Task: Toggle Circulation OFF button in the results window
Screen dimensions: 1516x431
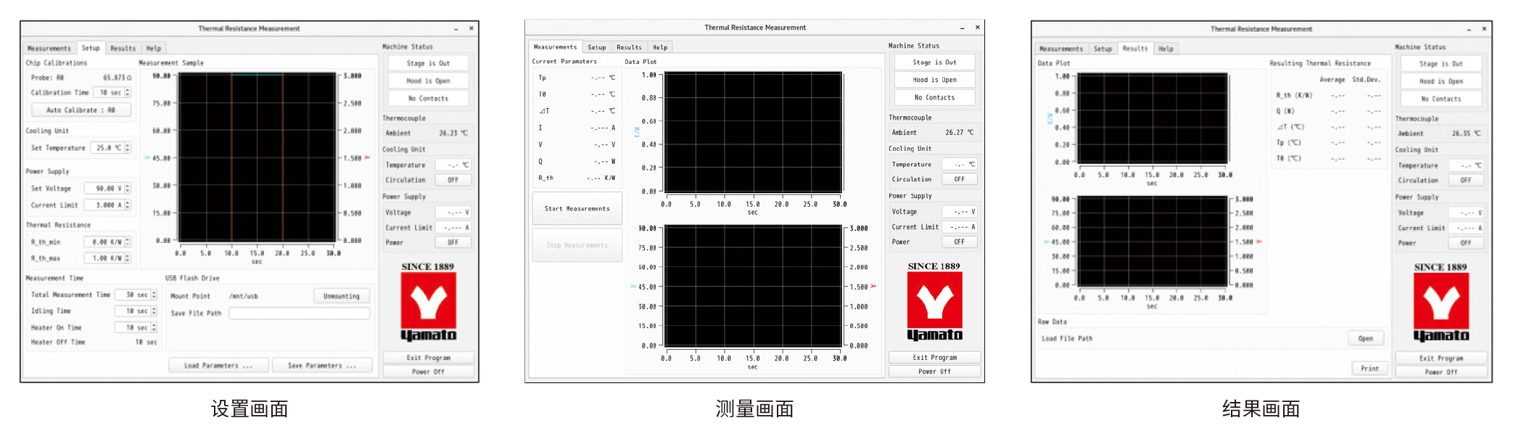Action: coord(1466,180)
